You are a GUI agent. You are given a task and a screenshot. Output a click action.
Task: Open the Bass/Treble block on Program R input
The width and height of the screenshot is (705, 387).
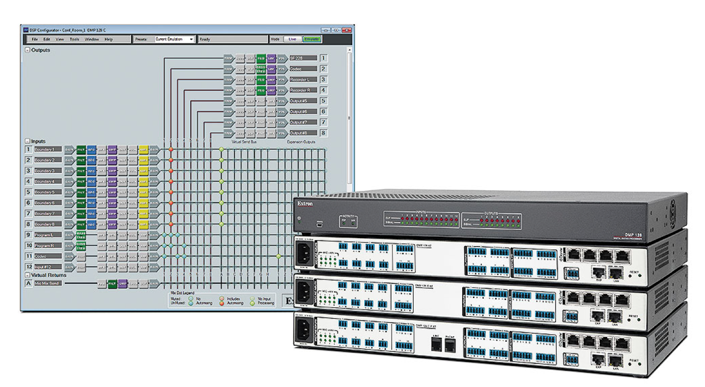tap(81, 246)
